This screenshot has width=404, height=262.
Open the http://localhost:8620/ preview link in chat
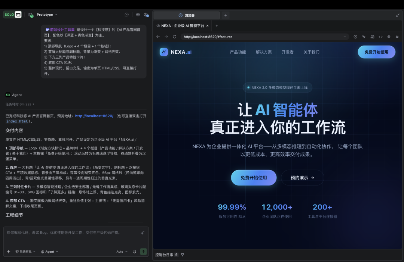[94, 116]
